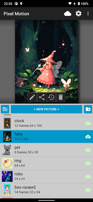Tap the large fairy preview image
The width and height of the screenshot is (93, 202).
(46, 62)
